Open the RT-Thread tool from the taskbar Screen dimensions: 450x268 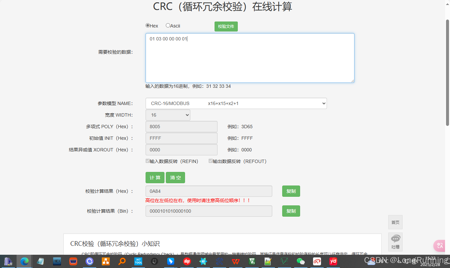pos(203,261)
